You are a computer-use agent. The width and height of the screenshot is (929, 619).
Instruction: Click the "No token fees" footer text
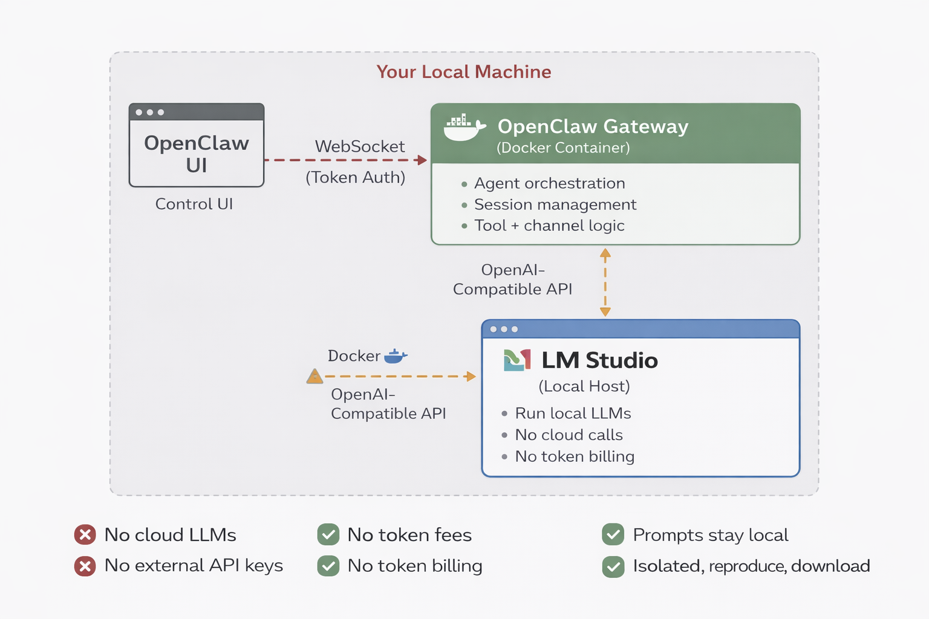[409, 535]
